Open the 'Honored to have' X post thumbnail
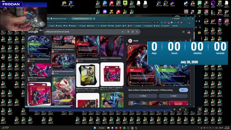 coord(112,46)
